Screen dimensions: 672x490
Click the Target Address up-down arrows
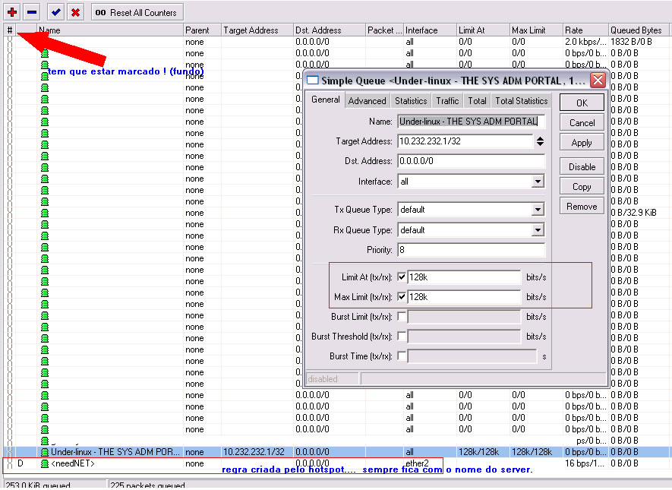coord(540,141)
